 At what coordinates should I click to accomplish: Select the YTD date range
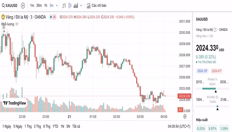coord(55,126)
